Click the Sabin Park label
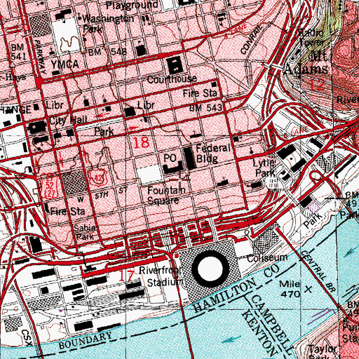Viewport: 359px width, 359px height. (x=85, y=232)
